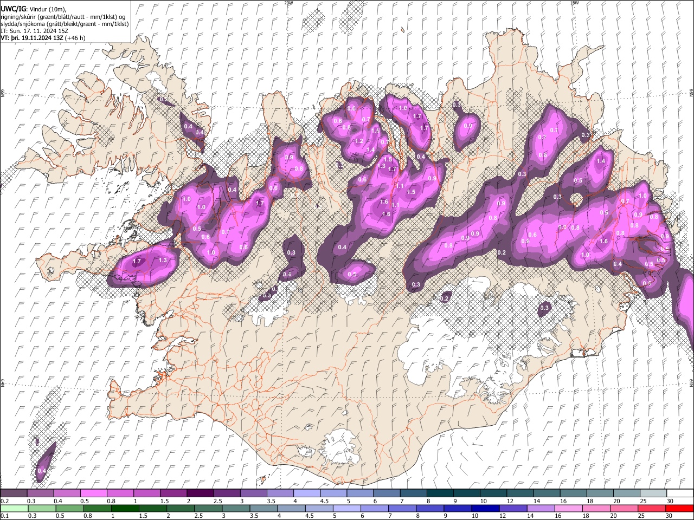The image size is (694, 520).
Task: Click initial time 'IT: Sun. 17. 11. 2024 15Z'
Action: (34, 31)
